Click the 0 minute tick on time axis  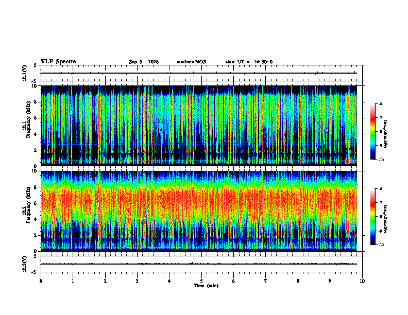pyautogui.click(x=41, y=281)
